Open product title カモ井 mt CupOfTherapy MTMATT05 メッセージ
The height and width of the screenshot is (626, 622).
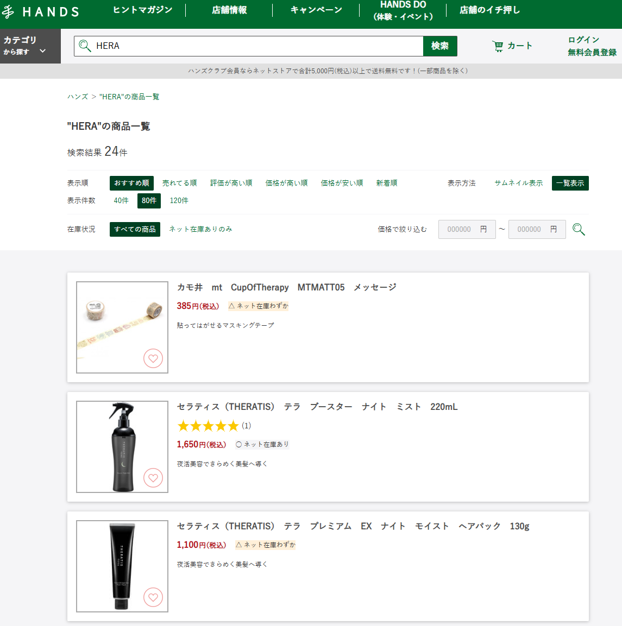pyautogui.click(x=287, y=287)
